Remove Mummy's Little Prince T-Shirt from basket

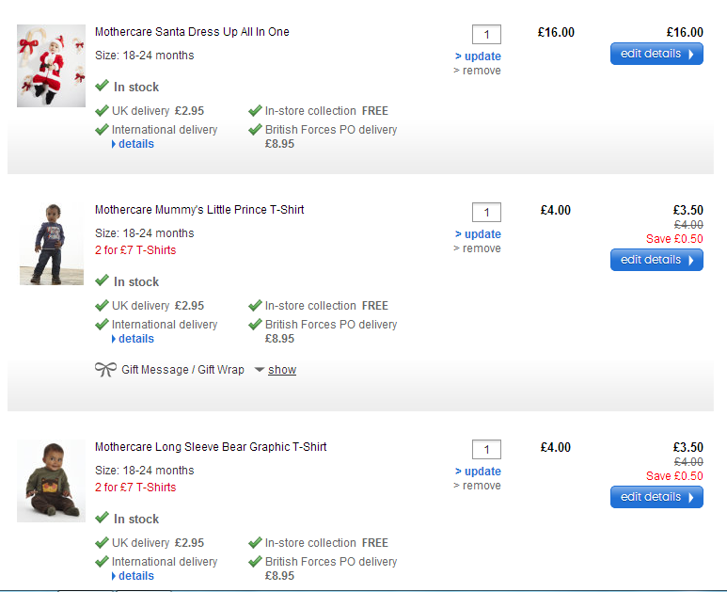coord(481,248)
